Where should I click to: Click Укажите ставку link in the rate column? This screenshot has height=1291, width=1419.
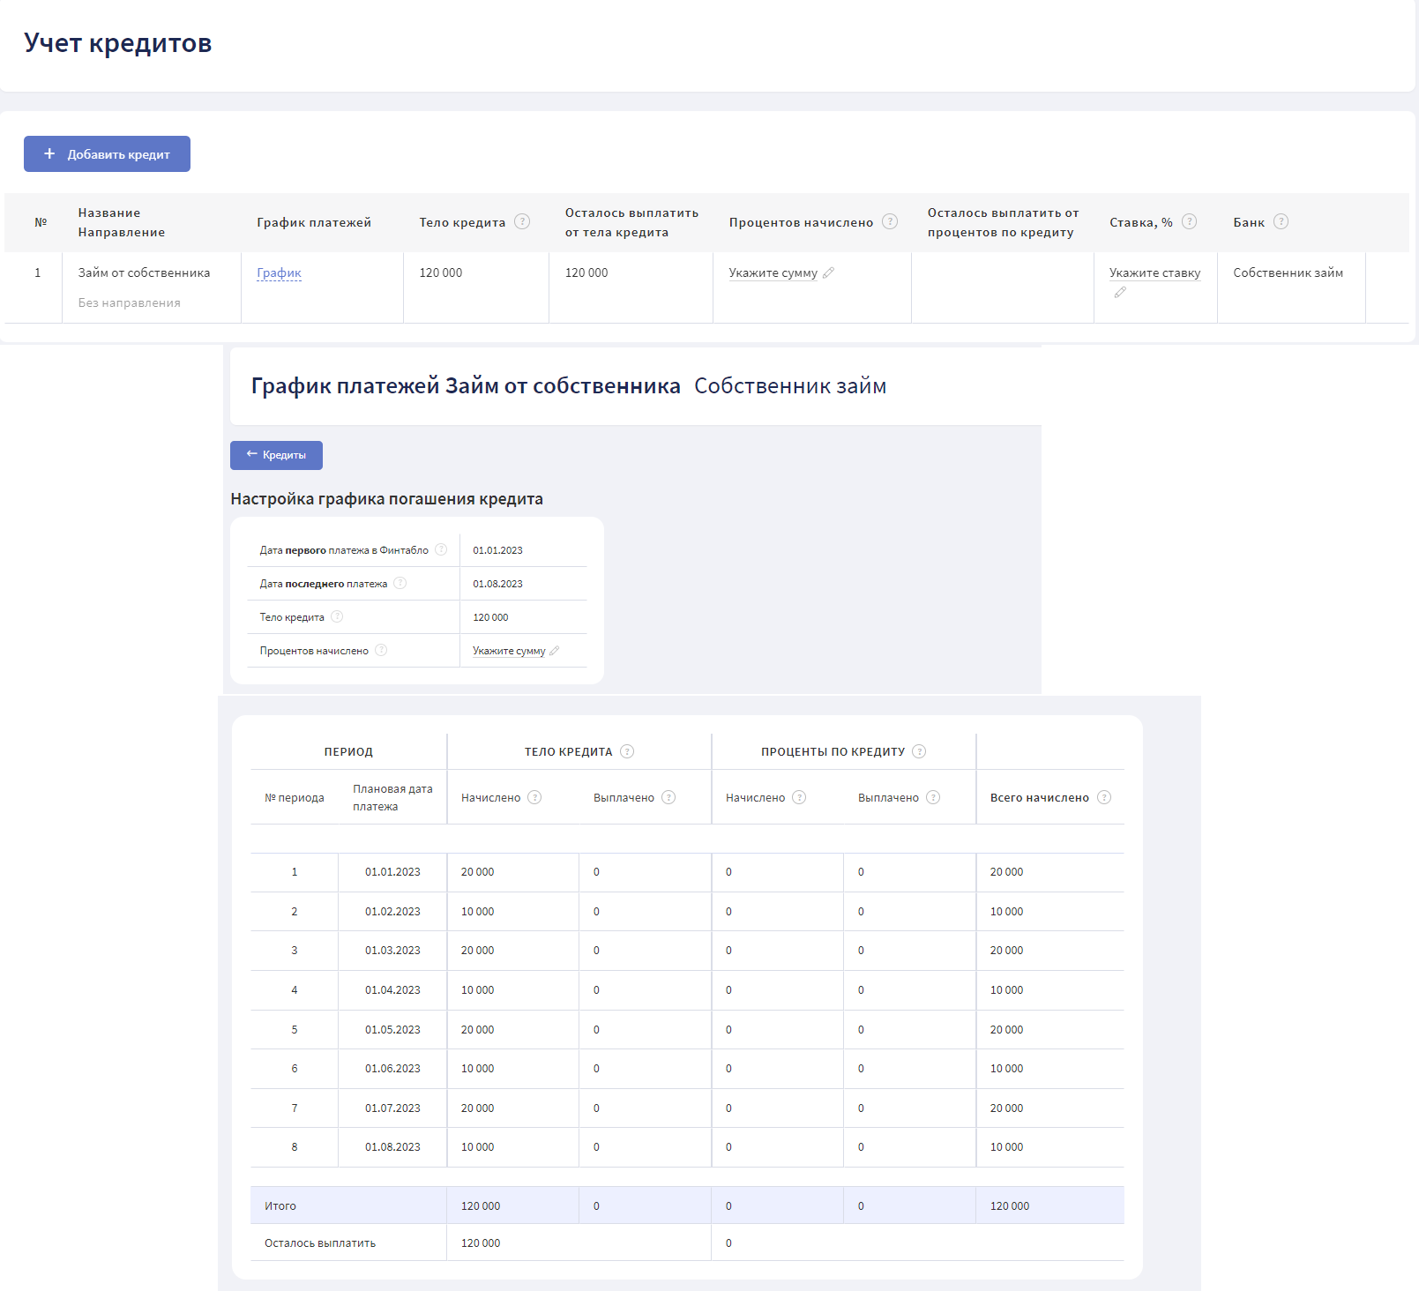1154,273
